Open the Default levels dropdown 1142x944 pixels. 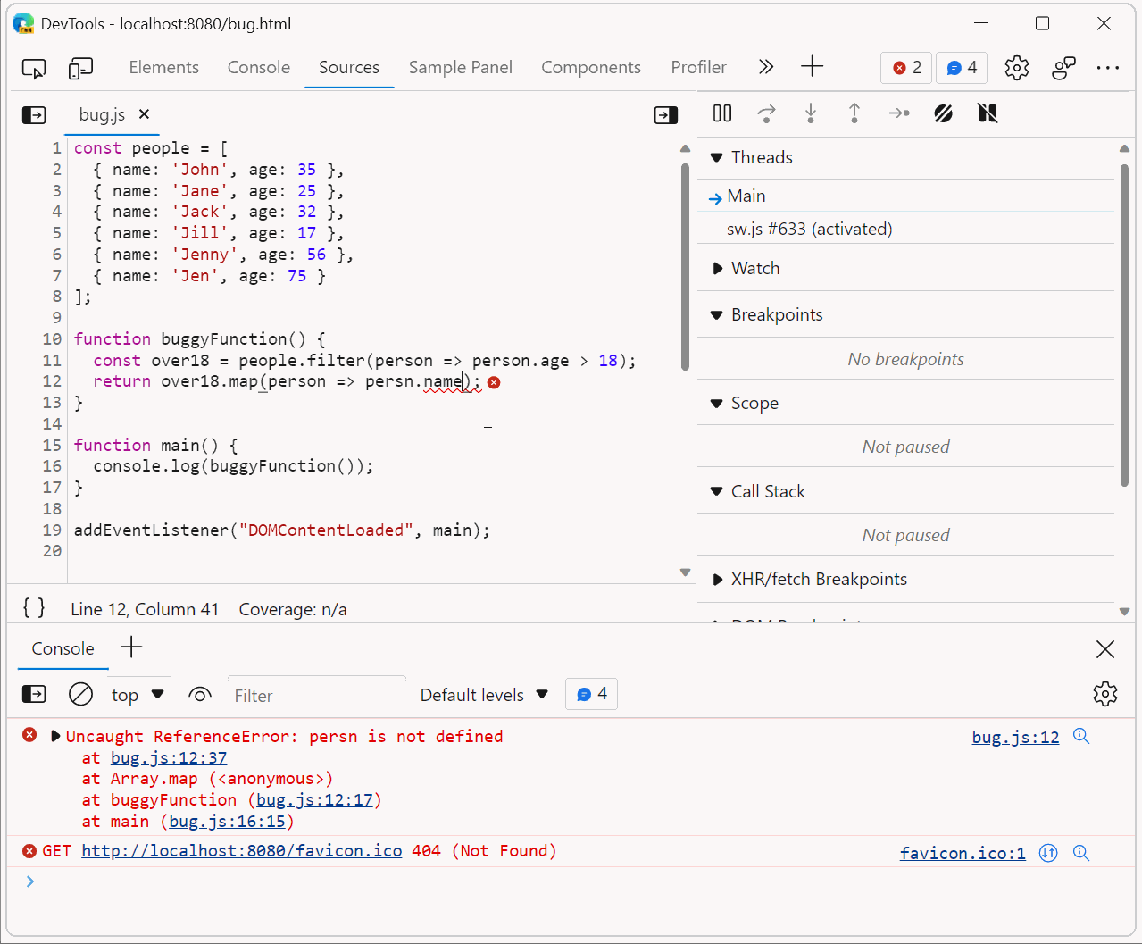click(483, 694)
